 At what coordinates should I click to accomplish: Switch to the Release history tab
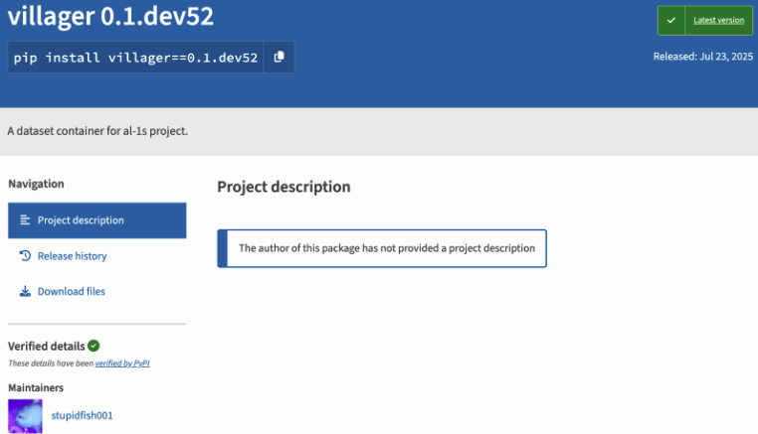click(x=72, y=256)
